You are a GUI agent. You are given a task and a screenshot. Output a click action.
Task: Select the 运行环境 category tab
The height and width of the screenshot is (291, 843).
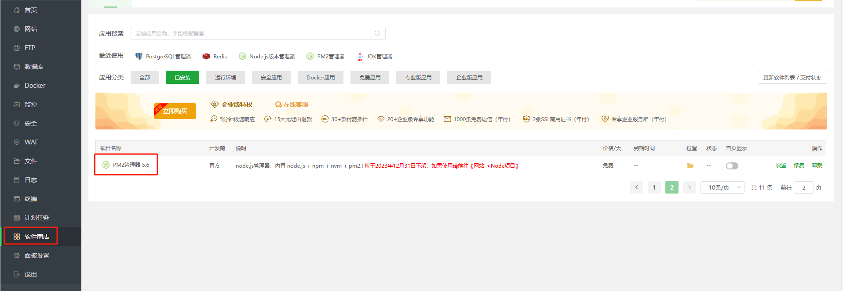[x=226, y=77]
